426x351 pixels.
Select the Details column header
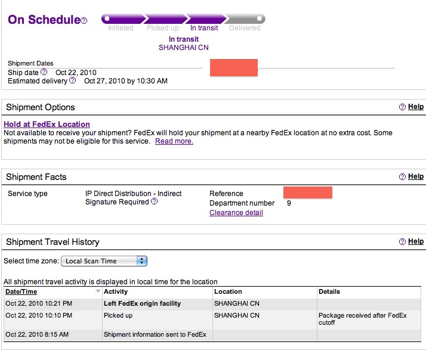[x=329, y=291]
